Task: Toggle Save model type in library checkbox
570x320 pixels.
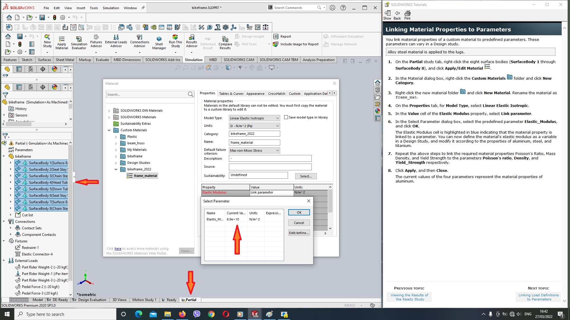Action: 286,117
